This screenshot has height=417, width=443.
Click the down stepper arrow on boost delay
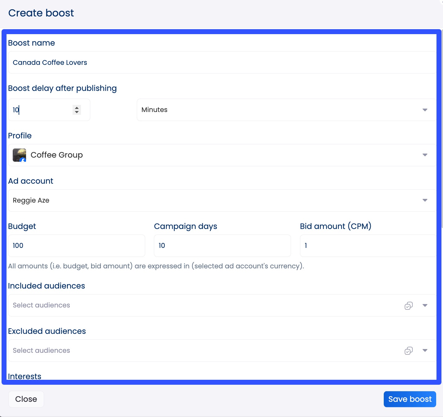point(76,112)
